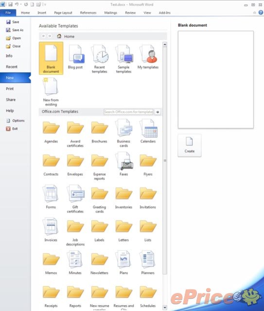Open the Page Layout tab
This screenshot has width=264, height=311.
pos(63,13)
